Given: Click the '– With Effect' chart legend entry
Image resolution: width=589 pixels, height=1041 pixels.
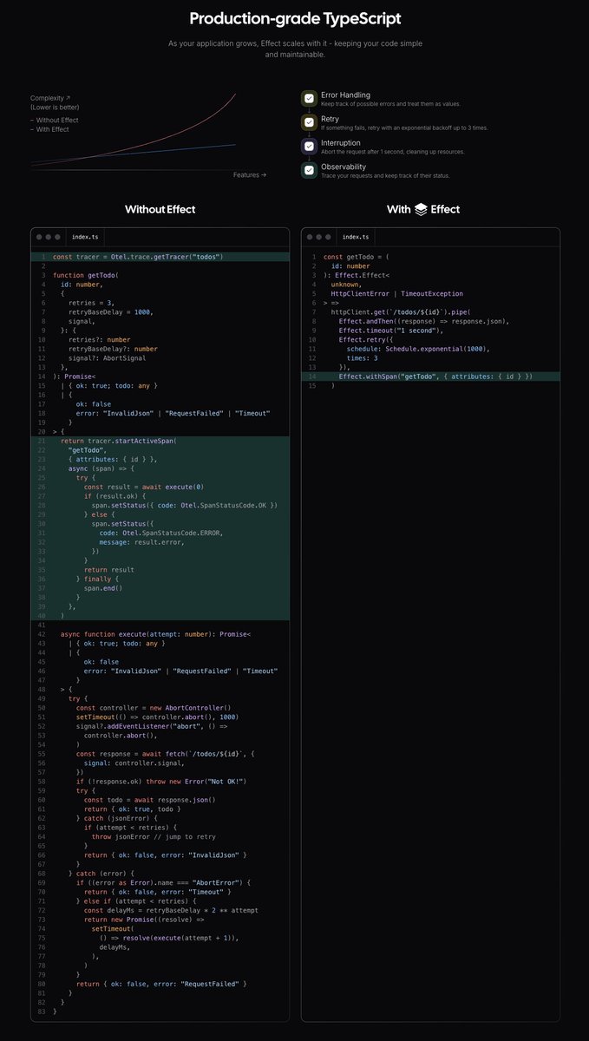Looking at the screenshot, I should 50,129.
